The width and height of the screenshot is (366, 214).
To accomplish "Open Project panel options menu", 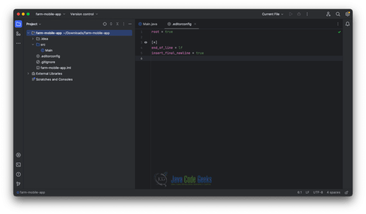I will tap(124, 24).
